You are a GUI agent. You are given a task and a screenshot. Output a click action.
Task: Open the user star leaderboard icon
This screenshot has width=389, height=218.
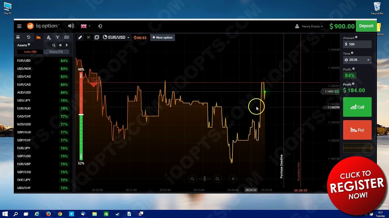[x=49, y=37]
